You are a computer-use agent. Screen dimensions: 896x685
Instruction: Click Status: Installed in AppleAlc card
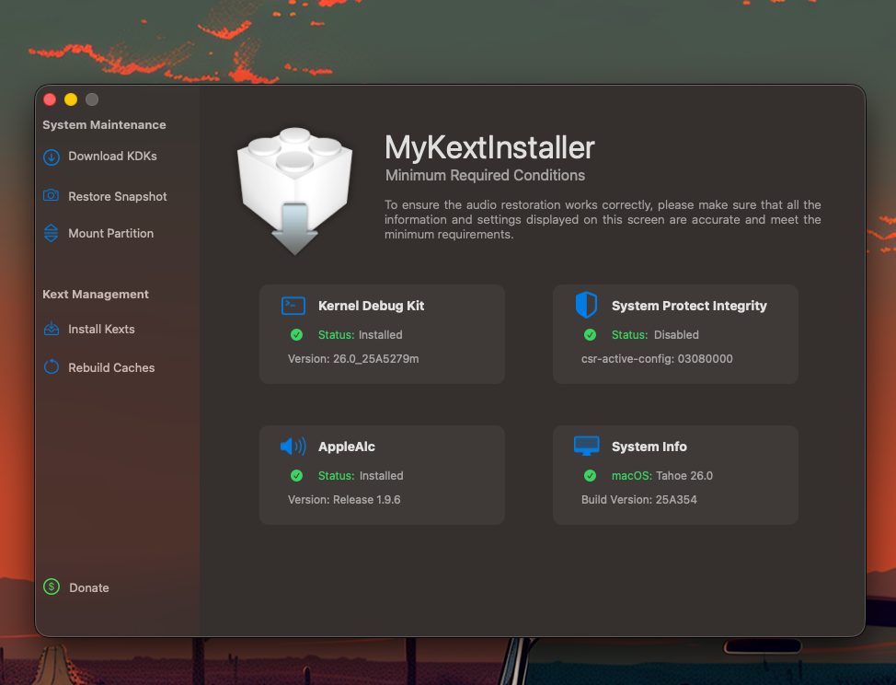coord(361,475)
